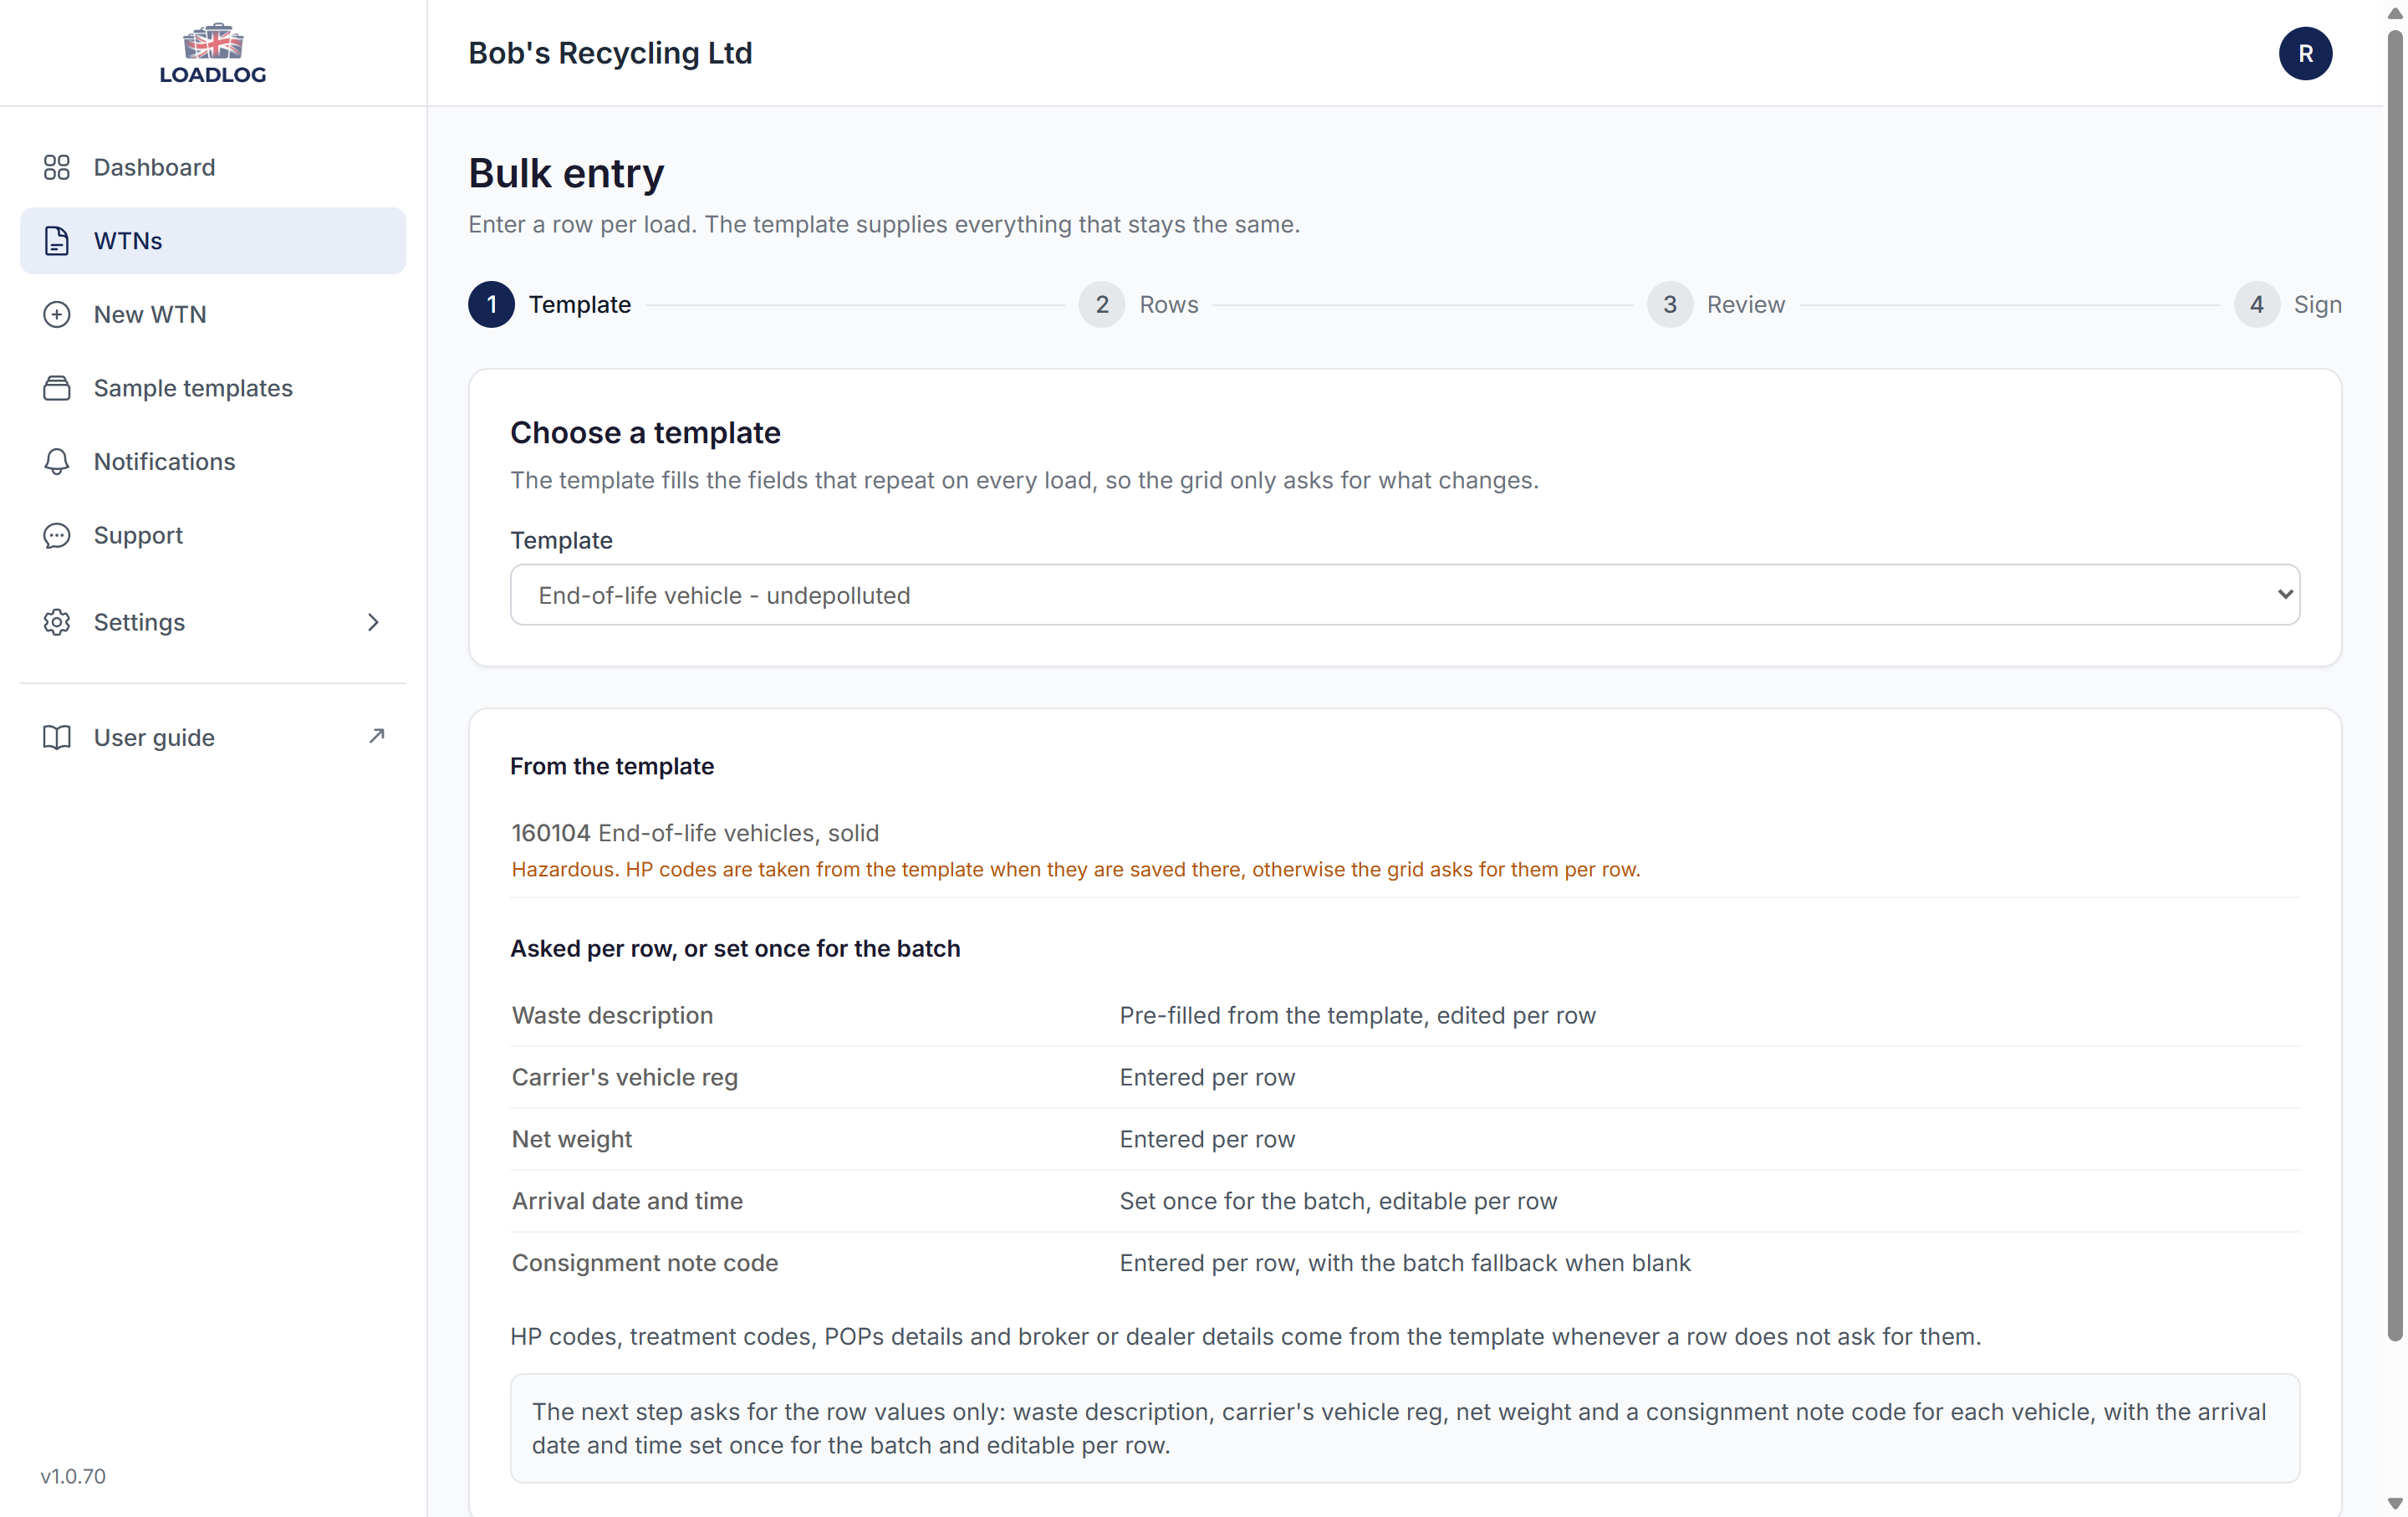This screenshot has width=2408, height=1517.
Task: Click '160104 End-of-life vehicles, solid' text
Action: click(695, 833)
